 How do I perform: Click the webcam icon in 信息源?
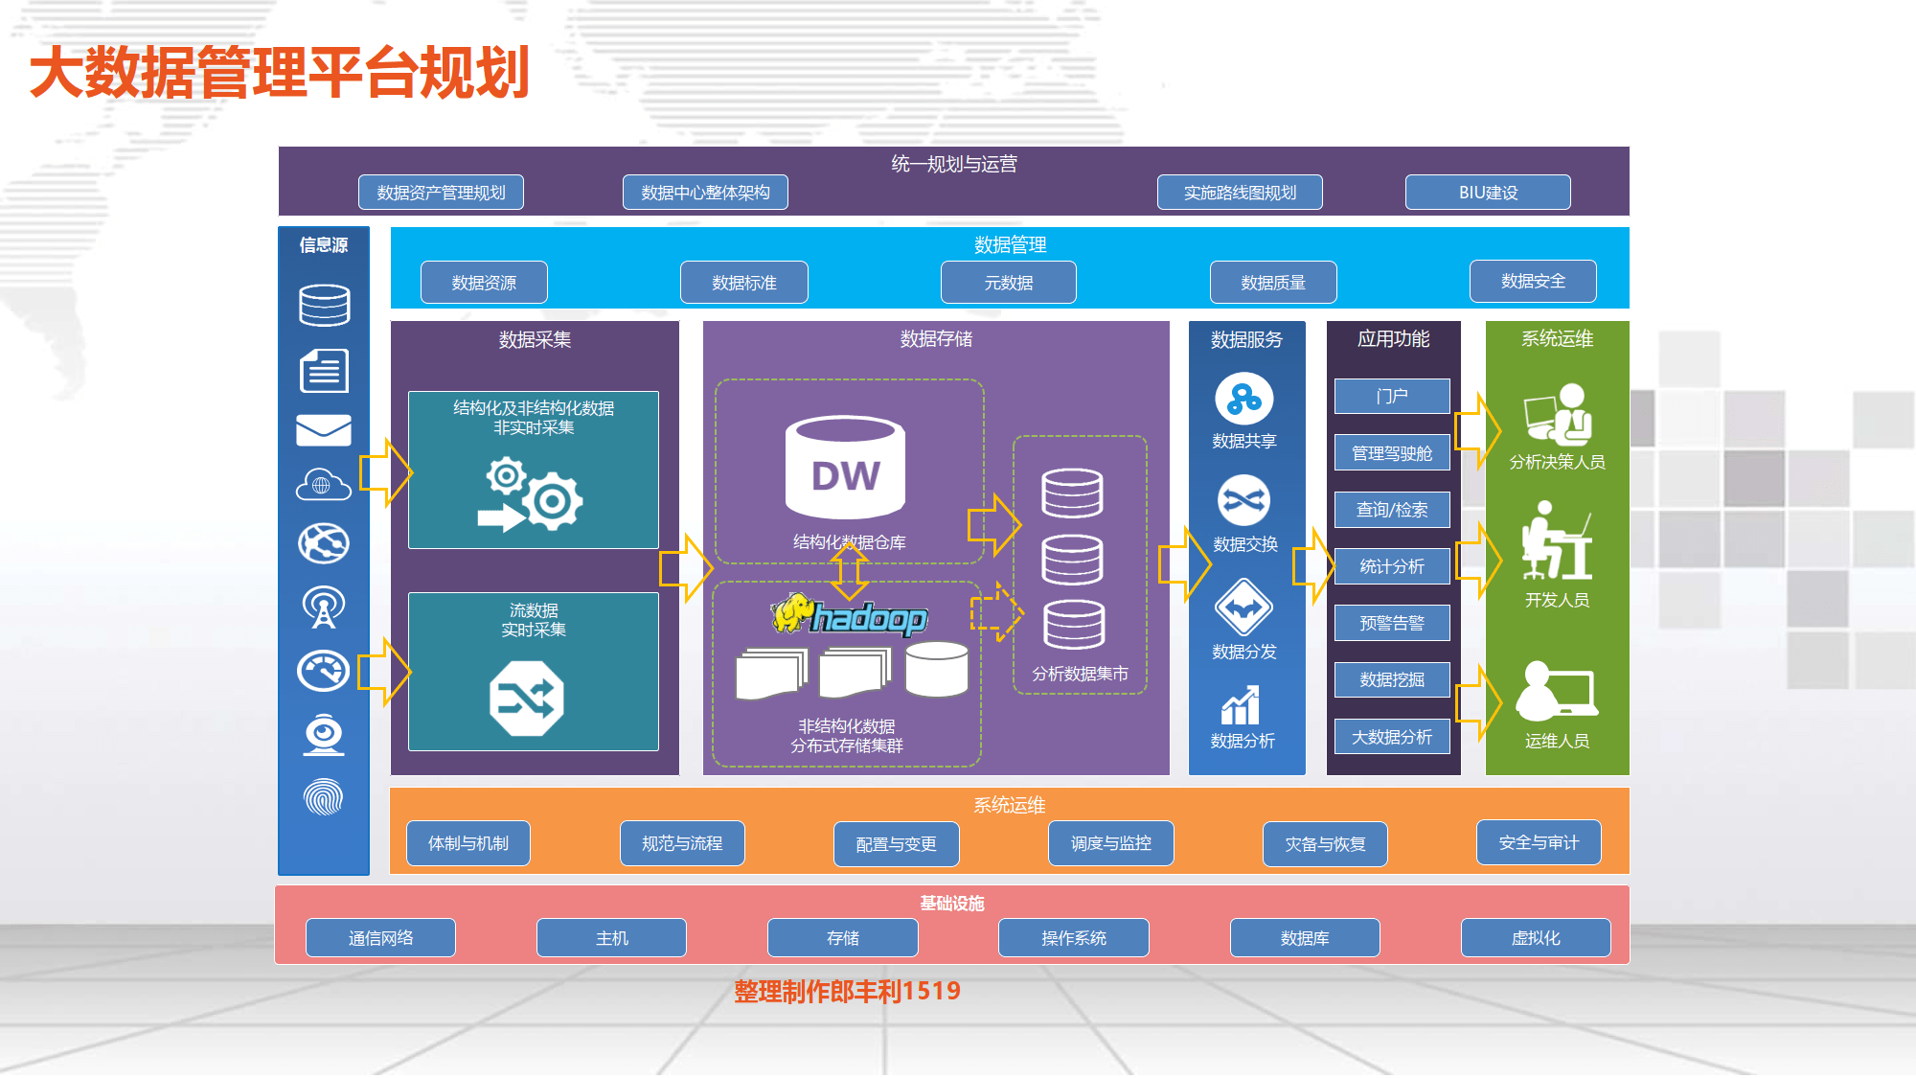[x=324, y=735]
